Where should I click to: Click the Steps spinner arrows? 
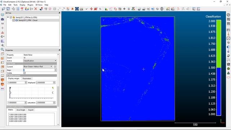coord(56,70)
